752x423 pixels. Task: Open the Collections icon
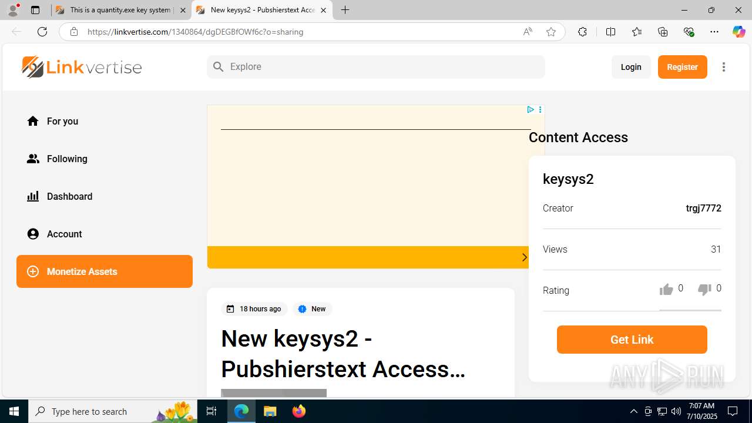[x=663, y=32]
